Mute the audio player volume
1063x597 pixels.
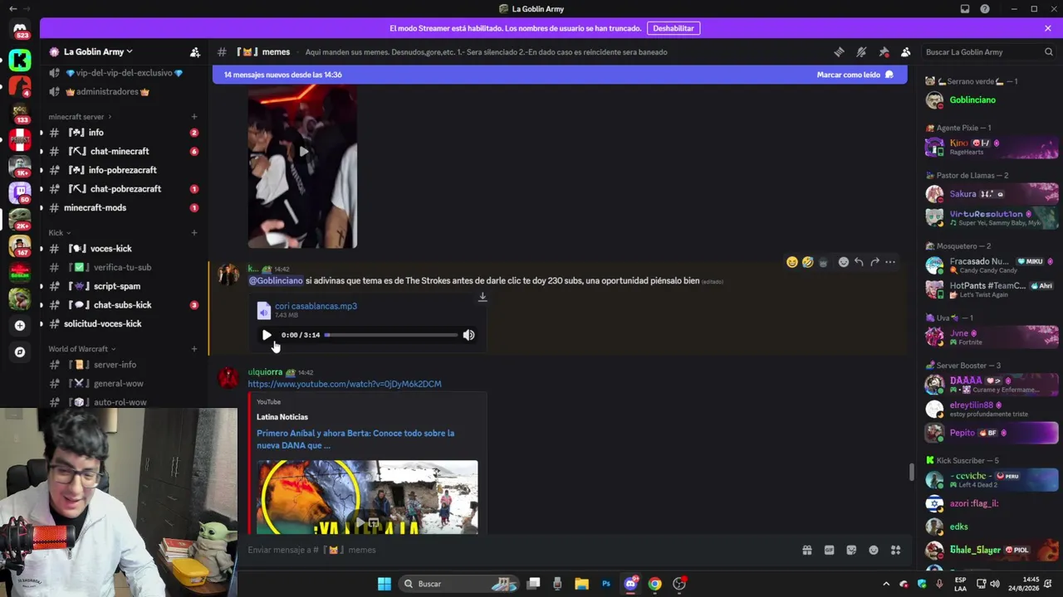point(469,335)
